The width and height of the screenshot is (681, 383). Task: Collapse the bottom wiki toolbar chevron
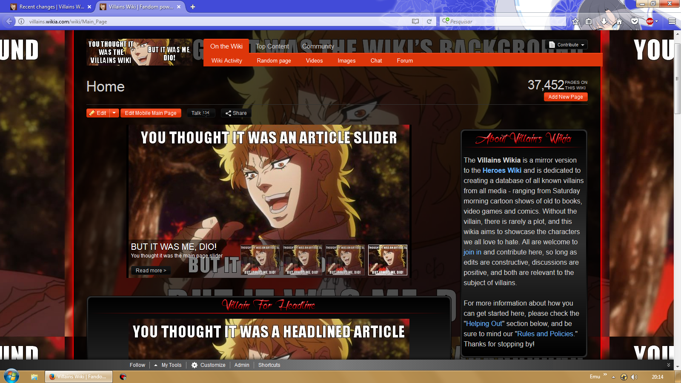668,365
